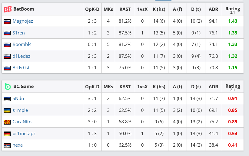This screenshot has height=156, width=249.
Task: Sort BetBoom table by ADR column
Action: [214, 9]
